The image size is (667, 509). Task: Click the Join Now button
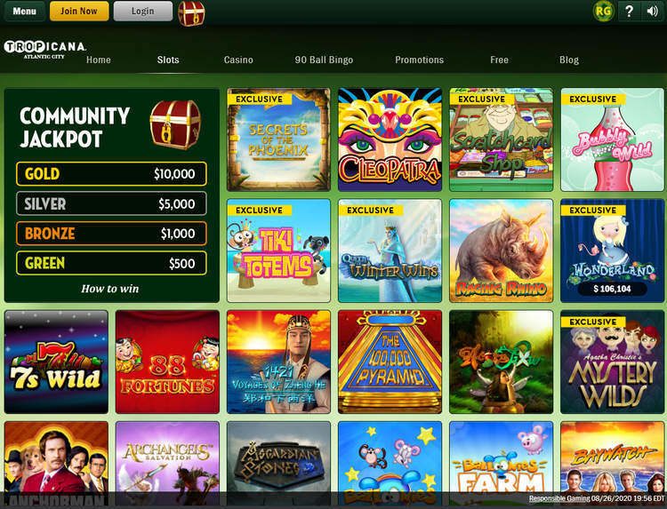[78, 11]
